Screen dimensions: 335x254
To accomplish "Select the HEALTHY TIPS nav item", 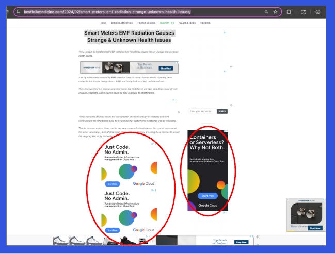I will (167, 23).
